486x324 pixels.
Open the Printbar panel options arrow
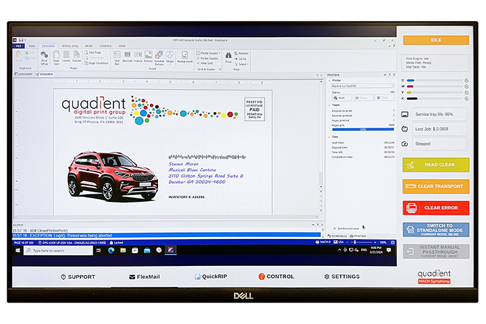[385, 75]
